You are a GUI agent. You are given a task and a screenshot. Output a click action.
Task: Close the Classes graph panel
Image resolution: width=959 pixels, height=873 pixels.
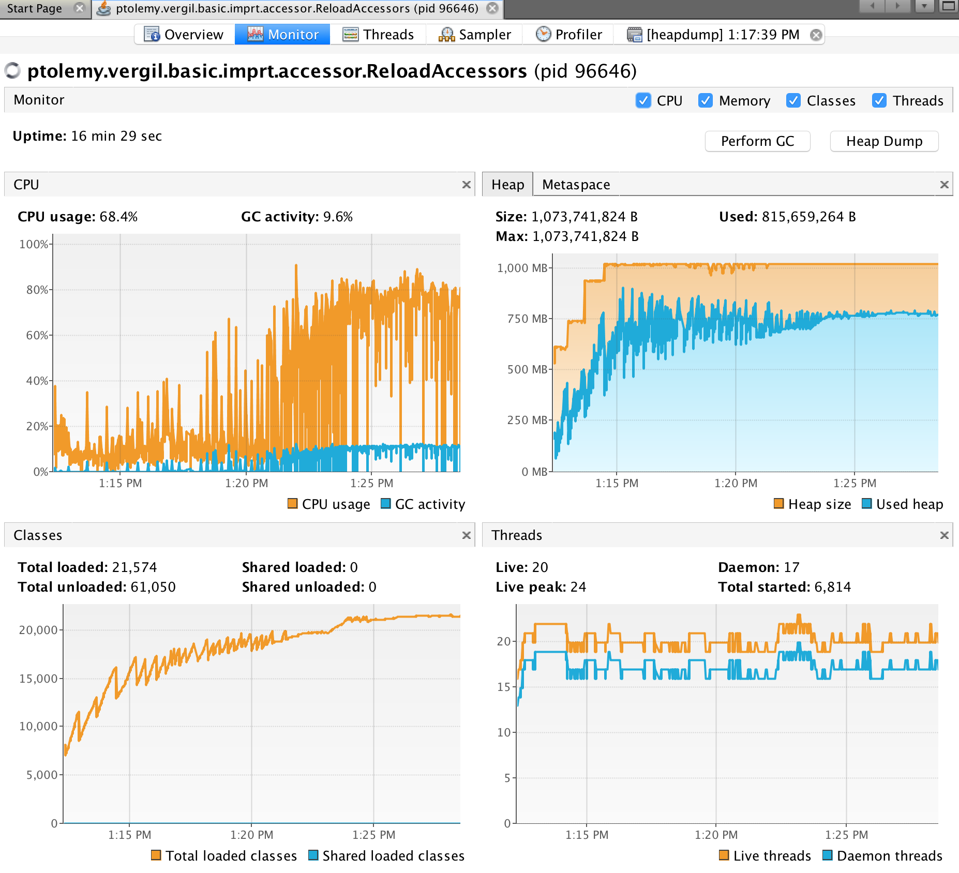[x=466, y=535]
